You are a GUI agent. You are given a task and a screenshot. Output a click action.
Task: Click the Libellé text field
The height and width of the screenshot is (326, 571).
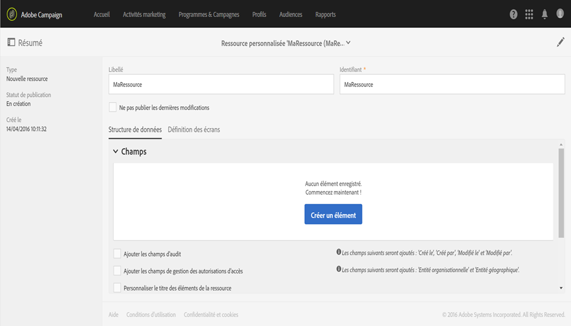(x=221, y=85)
